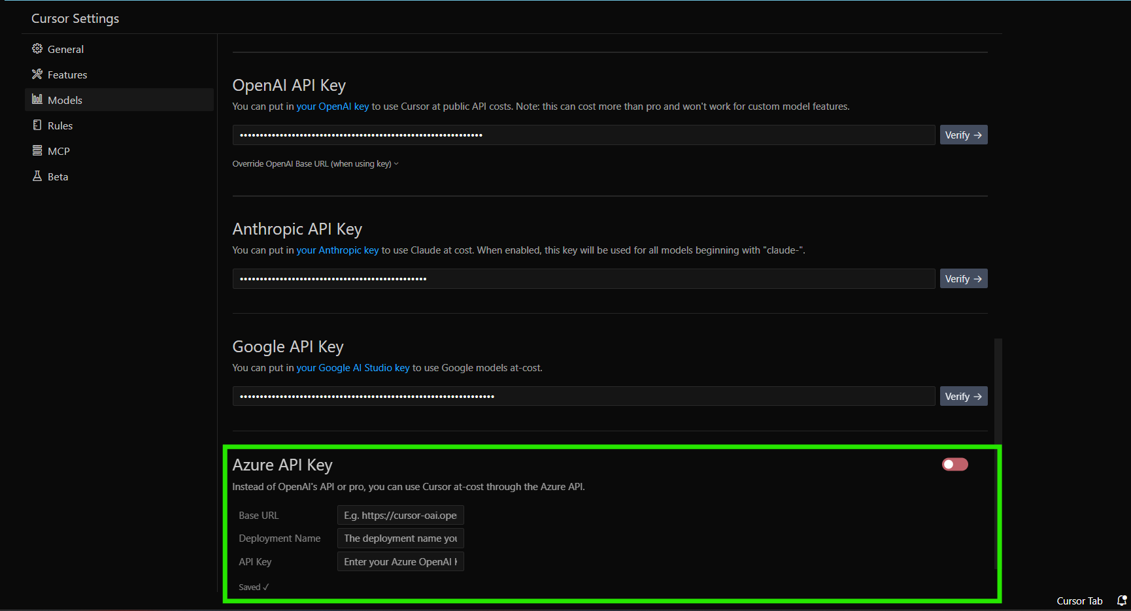Image resolution: width=1131 pixels, height=611 pixels.
Task: Expand Override OpenAI Base URL option
Action: tap(315, 164)
